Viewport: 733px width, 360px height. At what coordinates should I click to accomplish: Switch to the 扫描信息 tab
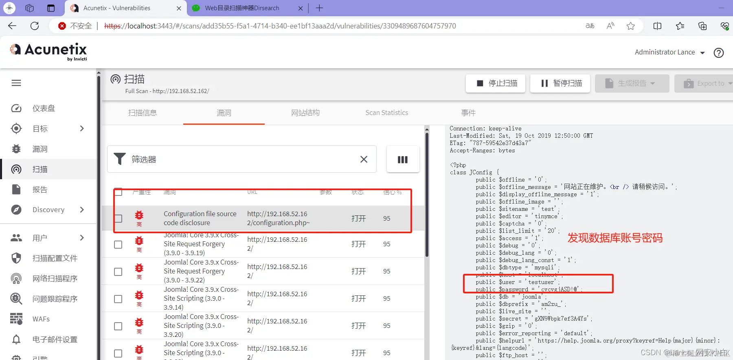pyautogui.click(x=143, y=113)
